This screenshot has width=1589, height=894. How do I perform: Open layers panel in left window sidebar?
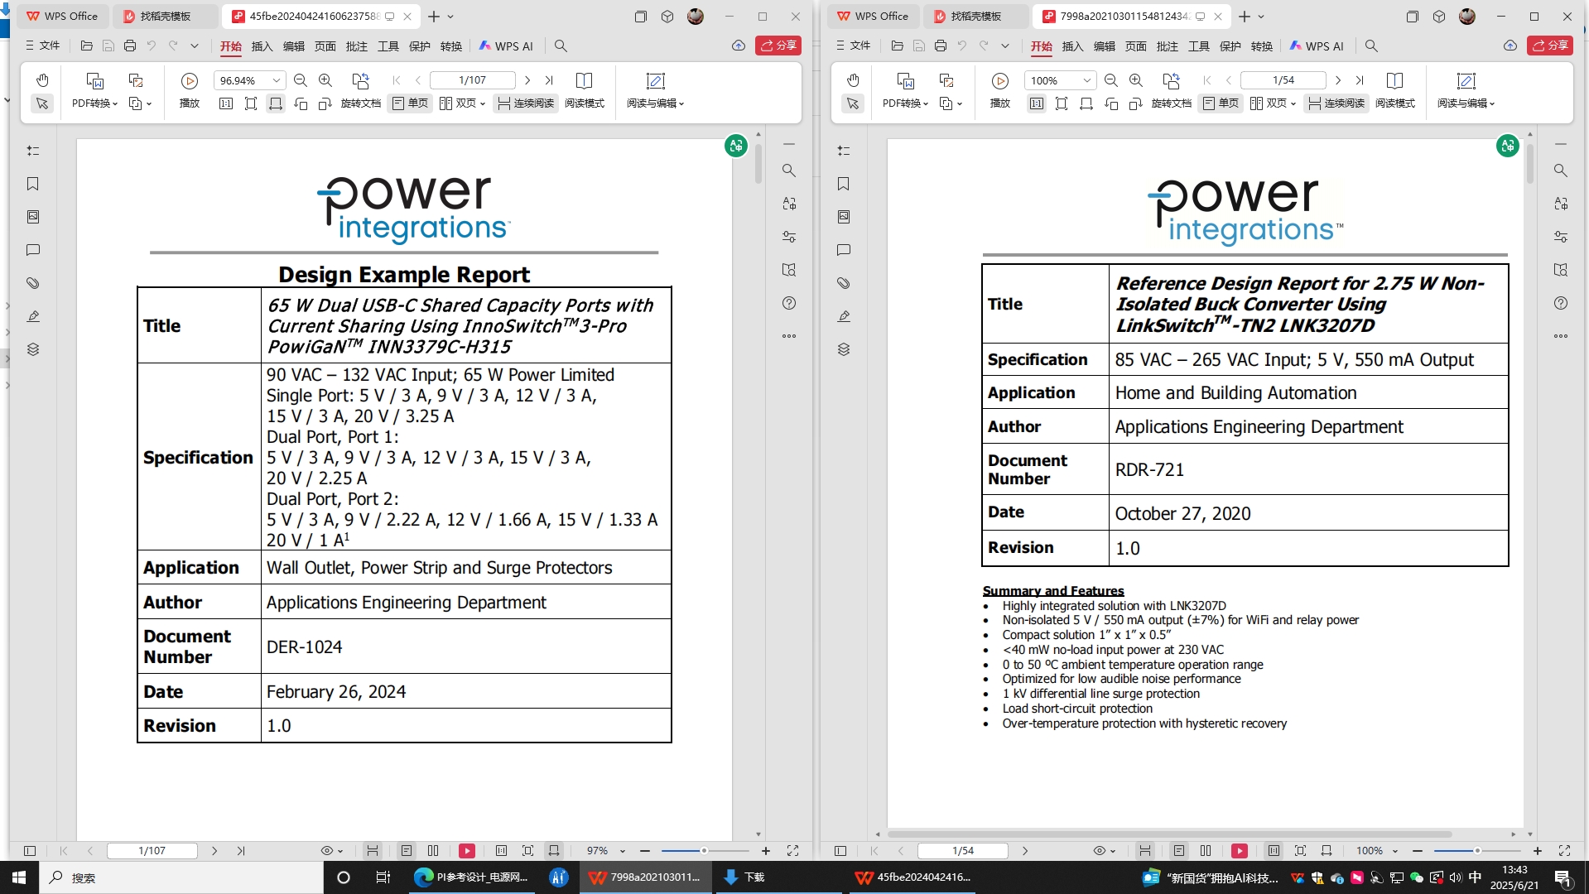(x=33, y=349)
